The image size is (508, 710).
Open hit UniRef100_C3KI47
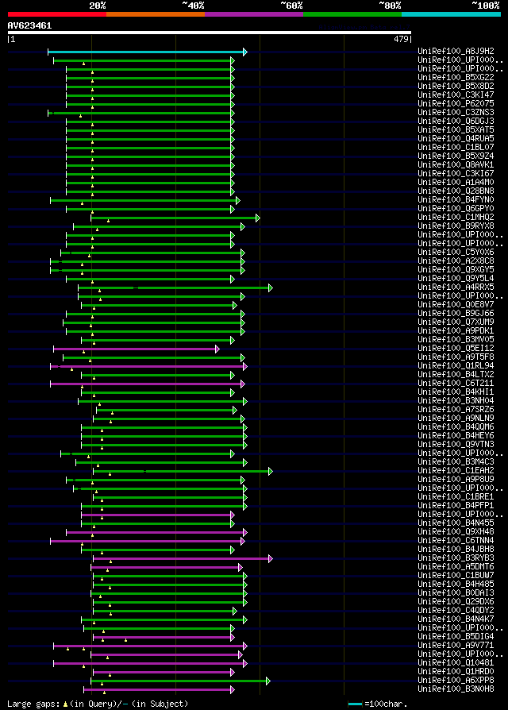tap(456, 95)
